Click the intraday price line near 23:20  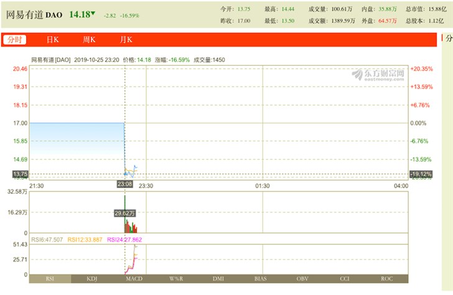pos(136,167)
